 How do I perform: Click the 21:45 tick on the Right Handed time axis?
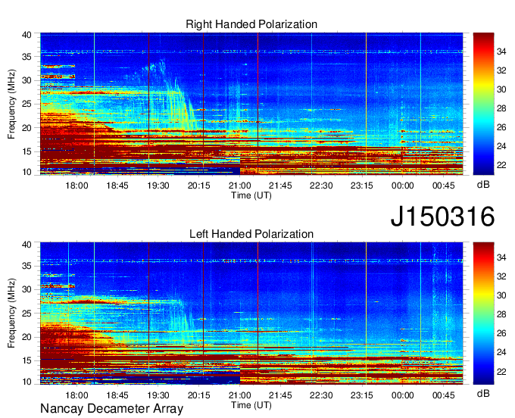280,186
